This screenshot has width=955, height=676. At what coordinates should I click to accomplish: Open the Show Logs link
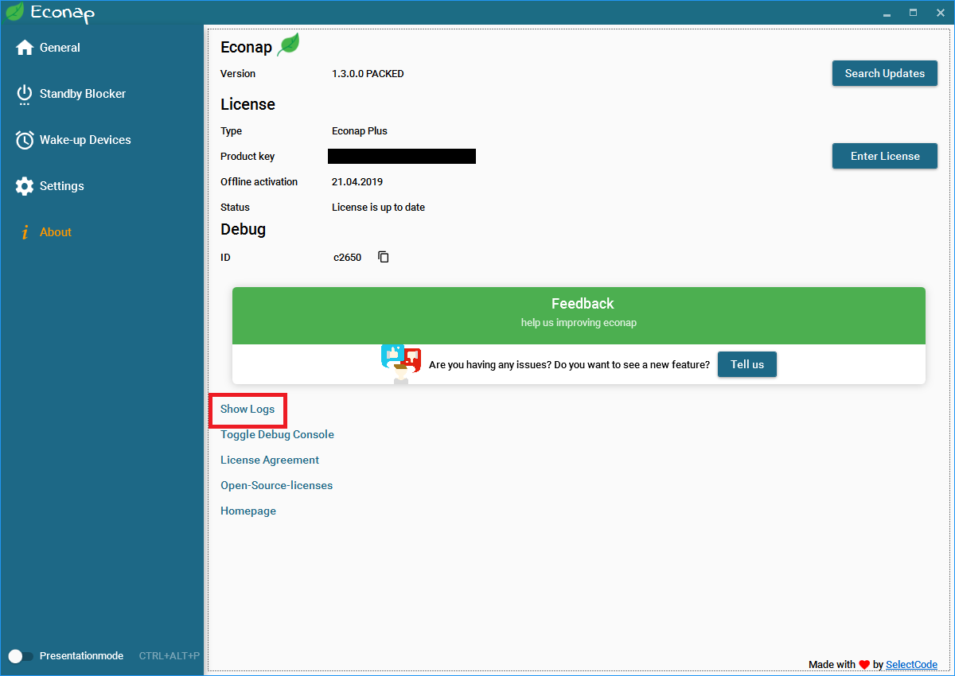(248, 409)
